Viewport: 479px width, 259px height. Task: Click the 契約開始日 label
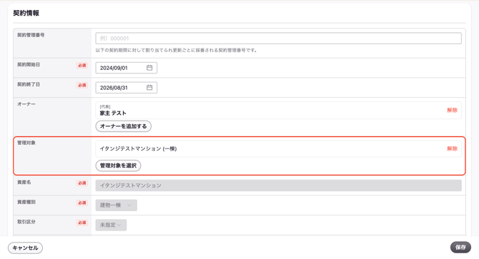29,65
